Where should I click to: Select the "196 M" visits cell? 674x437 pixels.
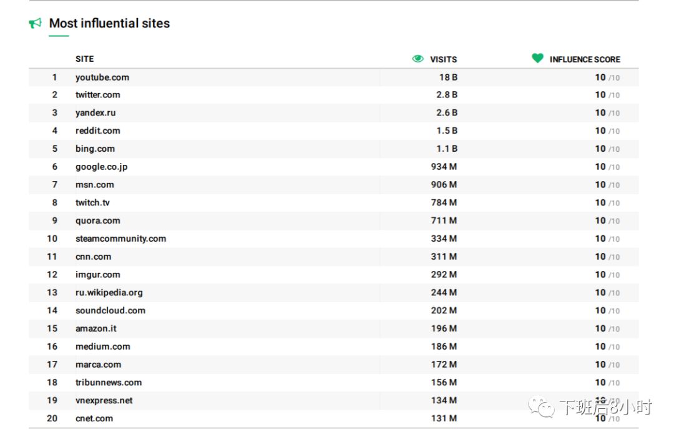444,328
